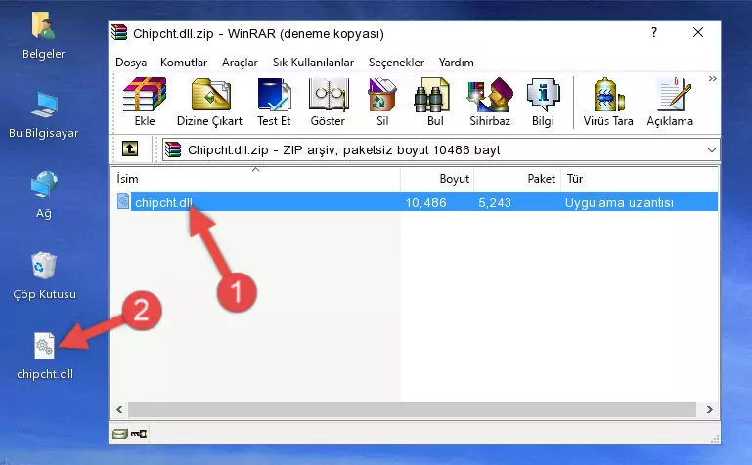The width and height of the screenshot is (752, 465).
Task: Open the address bar dropdown arrow
Action: [712, 149]
